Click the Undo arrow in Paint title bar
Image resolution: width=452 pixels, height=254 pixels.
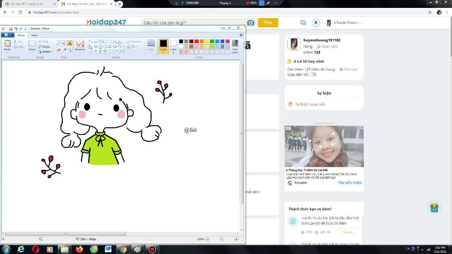[x=16, y=29]
